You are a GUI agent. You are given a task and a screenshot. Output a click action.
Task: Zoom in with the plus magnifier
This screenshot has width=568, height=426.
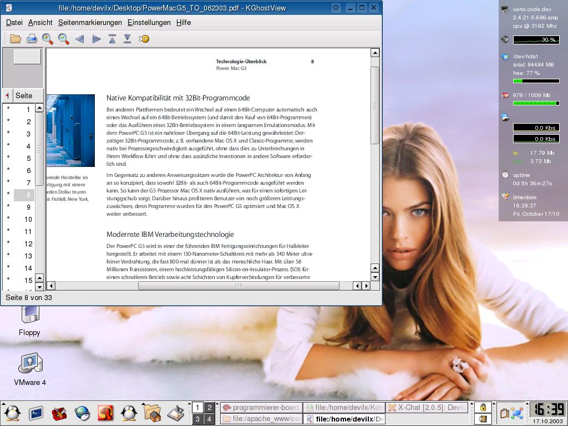(48, 39)
